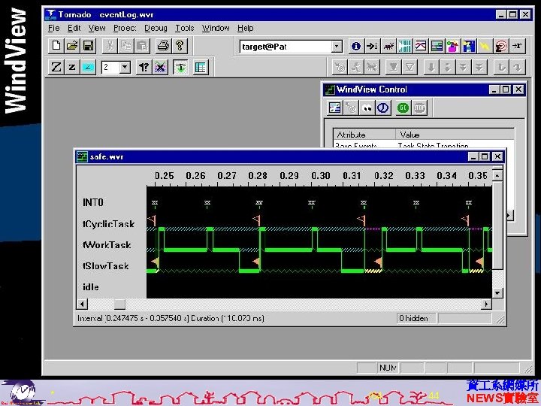Click the small z zoom-out icon
Viewport: 541px width, 406px height.
click(x=72, y=67)
